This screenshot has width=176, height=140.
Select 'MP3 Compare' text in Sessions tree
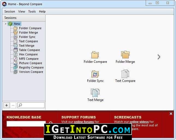[29, 59]
